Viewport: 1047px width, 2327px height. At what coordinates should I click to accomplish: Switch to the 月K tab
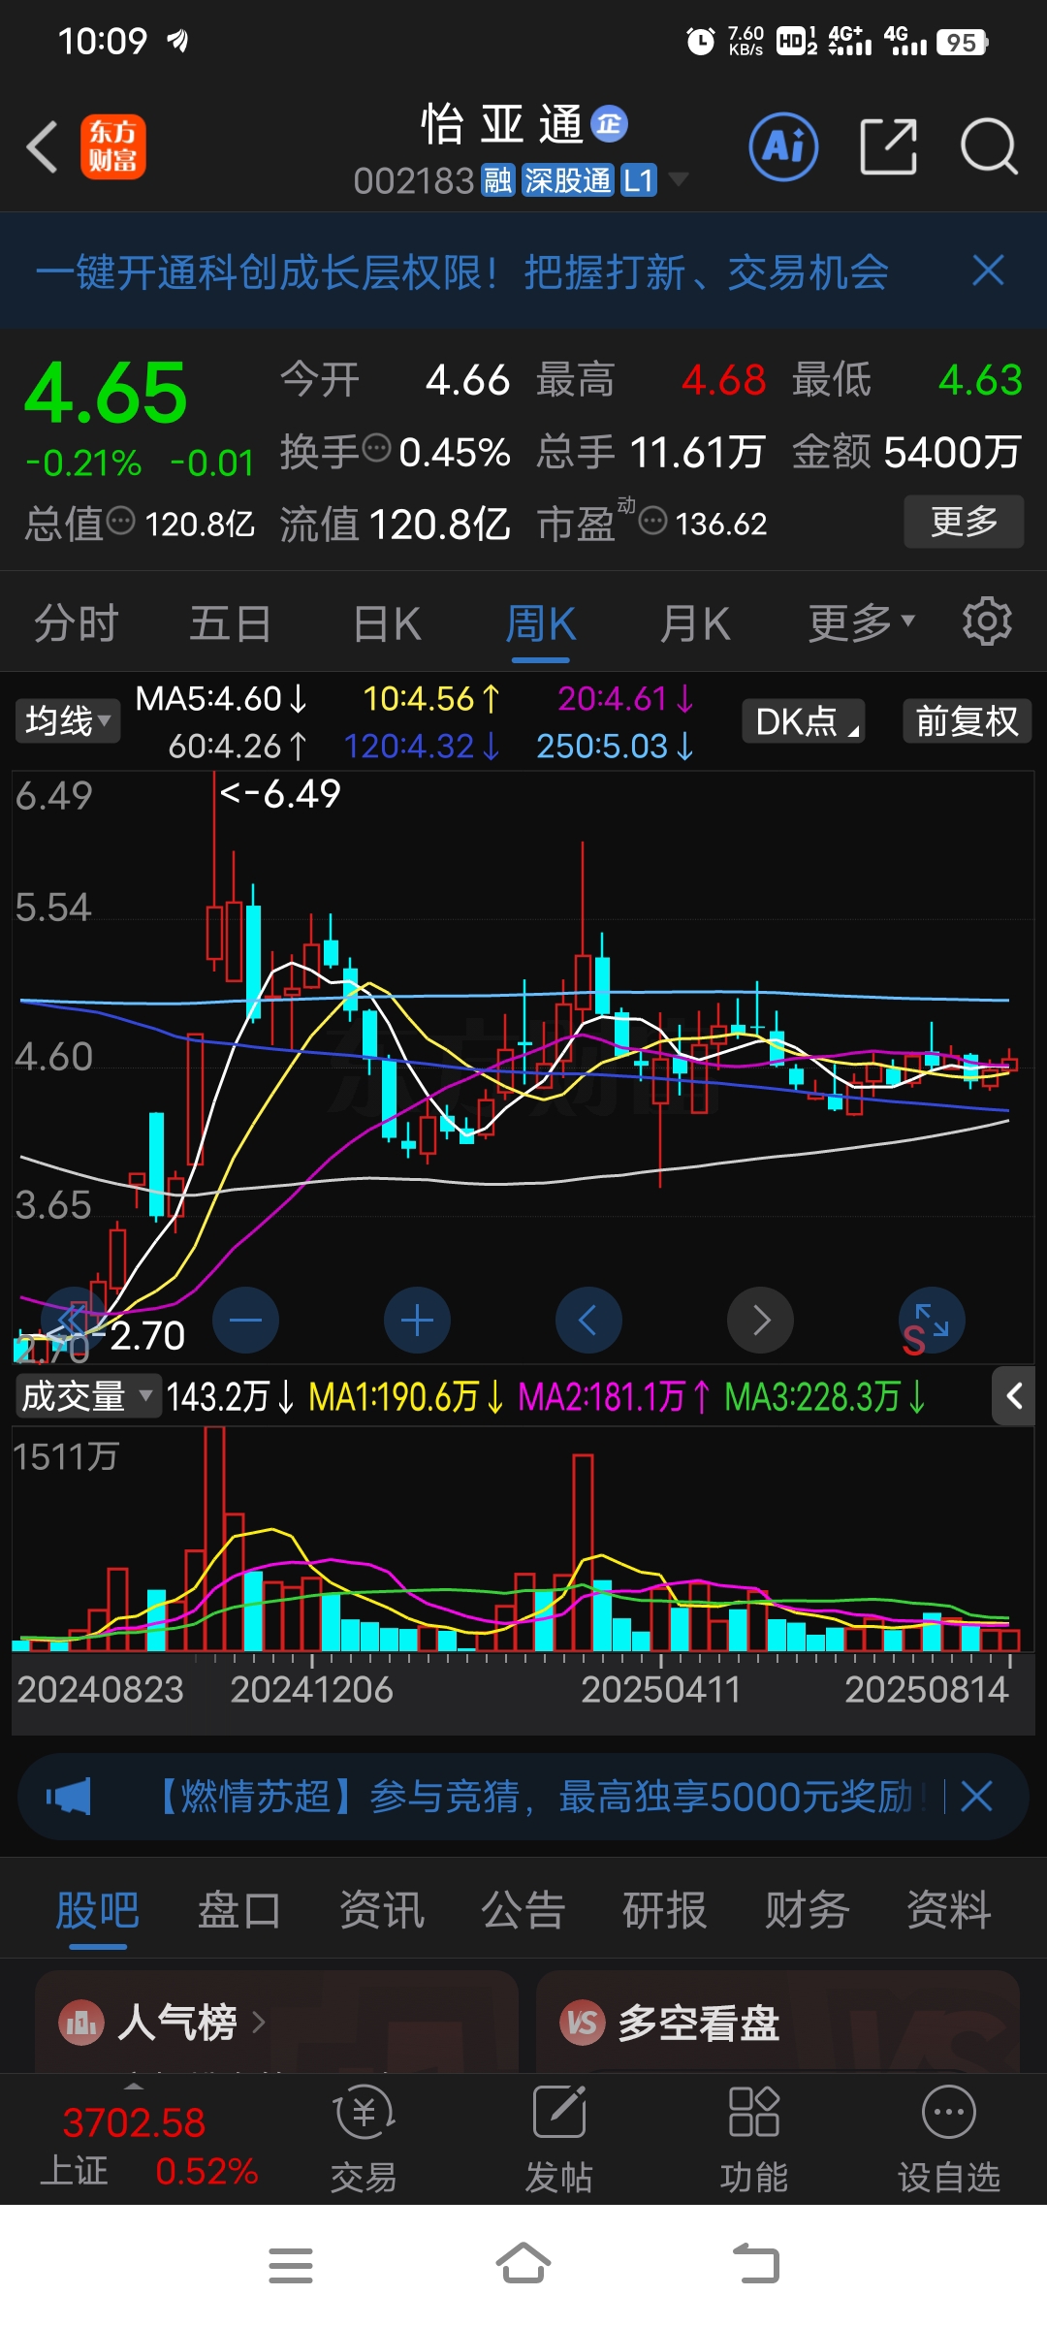[695, 622]
